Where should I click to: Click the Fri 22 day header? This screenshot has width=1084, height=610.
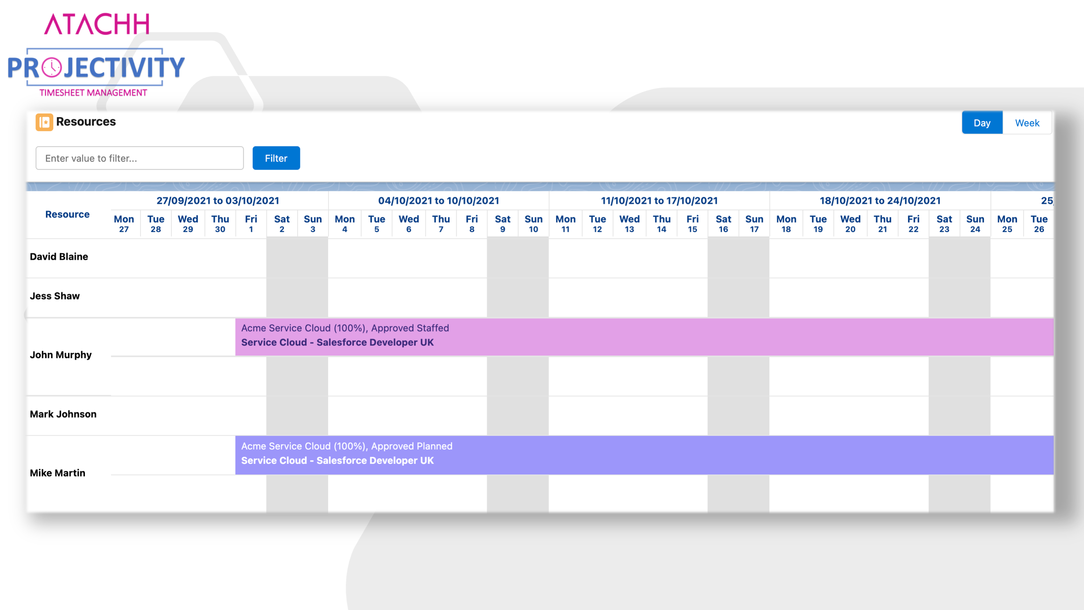[x=913, y=223]
